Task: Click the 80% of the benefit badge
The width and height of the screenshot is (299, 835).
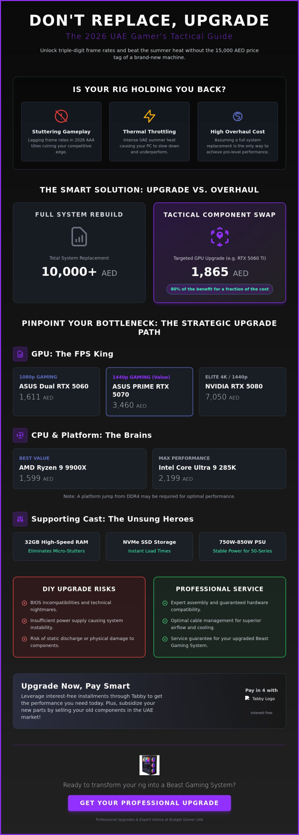Action: [x=220, y=289]
